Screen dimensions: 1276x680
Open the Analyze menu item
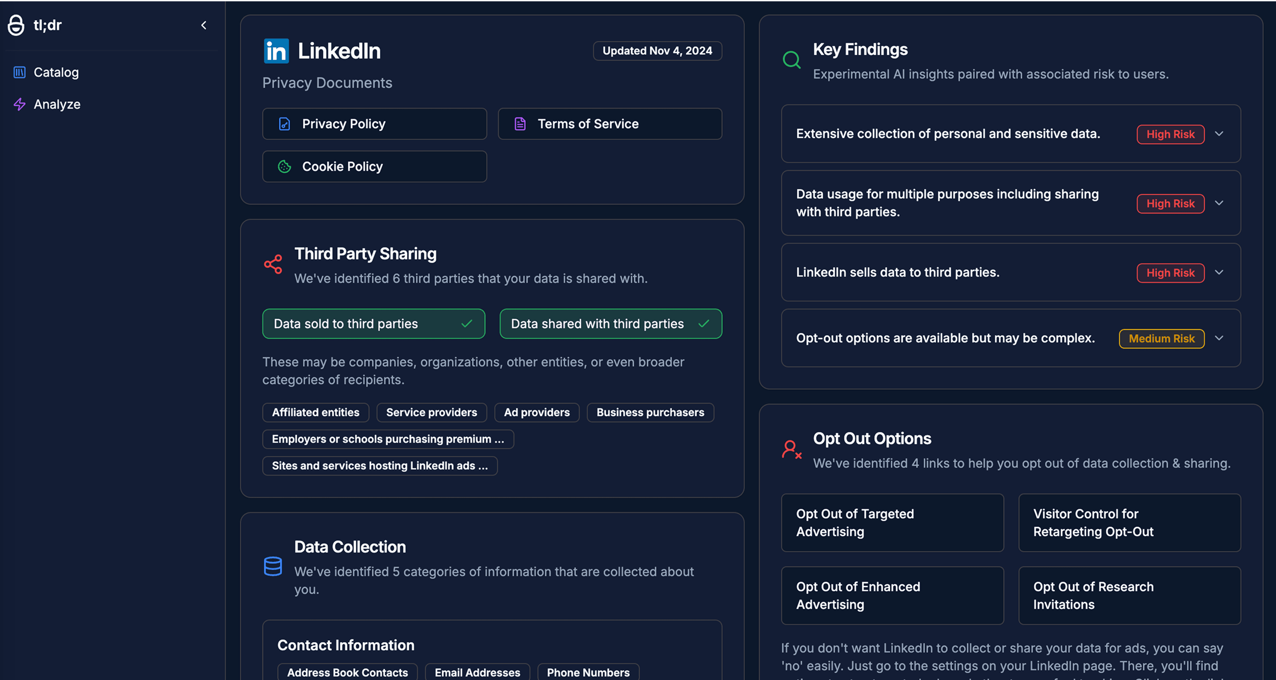coord(57,104)
